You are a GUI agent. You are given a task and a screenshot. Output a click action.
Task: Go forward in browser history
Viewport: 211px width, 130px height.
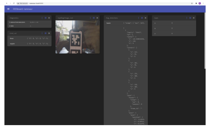(10, 3)
